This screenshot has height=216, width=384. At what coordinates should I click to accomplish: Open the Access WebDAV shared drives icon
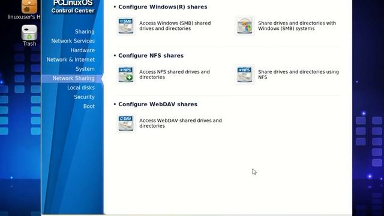pos(126,123)
